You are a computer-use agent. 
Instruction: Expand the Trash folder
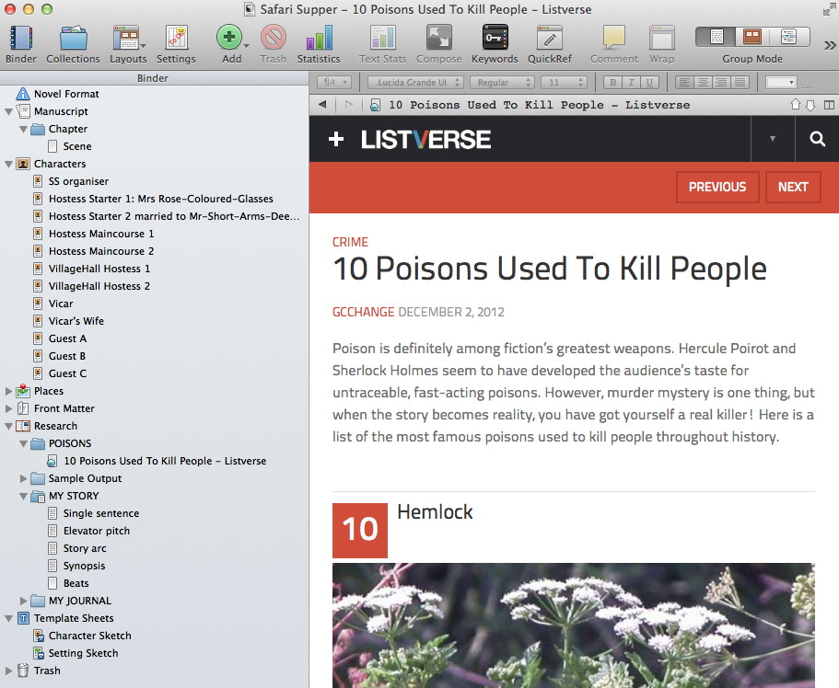pos(8,671)
